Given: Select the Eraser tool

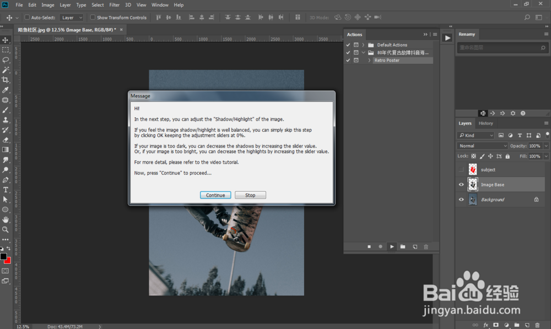Looking at the screenshot, I should [6, 140].
